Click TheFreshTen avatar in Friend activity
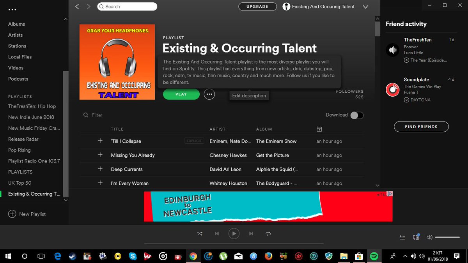 pyautogui.click(x=392, y=50)
